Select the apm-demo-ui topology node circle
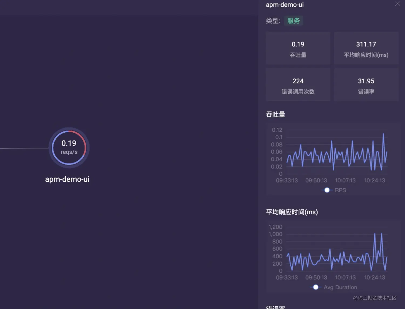The height and width of the screenshot is (309, 405). click(69, 148)
